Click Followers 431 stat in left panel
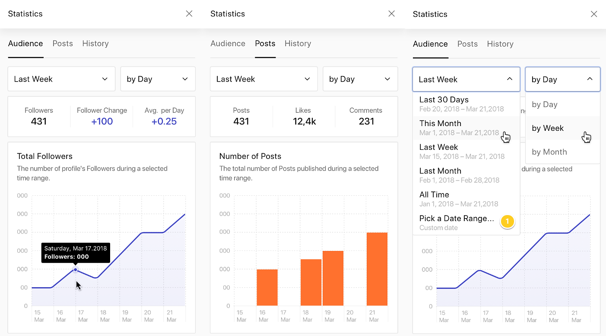The width and height of the screenshot is (606, 336). 39,116
